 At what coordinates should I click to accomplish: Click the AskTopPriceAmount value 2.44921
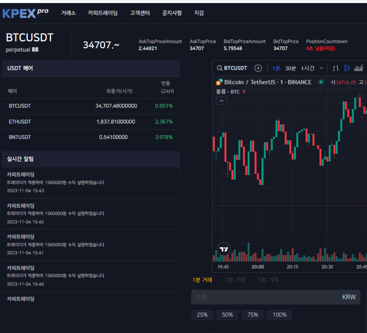[x=148, y=49]
